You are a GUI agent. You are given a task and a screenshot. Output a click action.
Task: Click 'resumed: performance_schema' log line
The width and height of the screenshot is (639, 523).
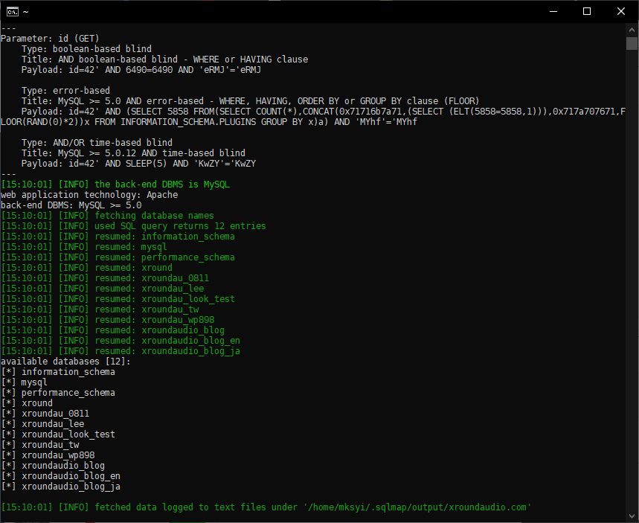[x=118, y=257]
